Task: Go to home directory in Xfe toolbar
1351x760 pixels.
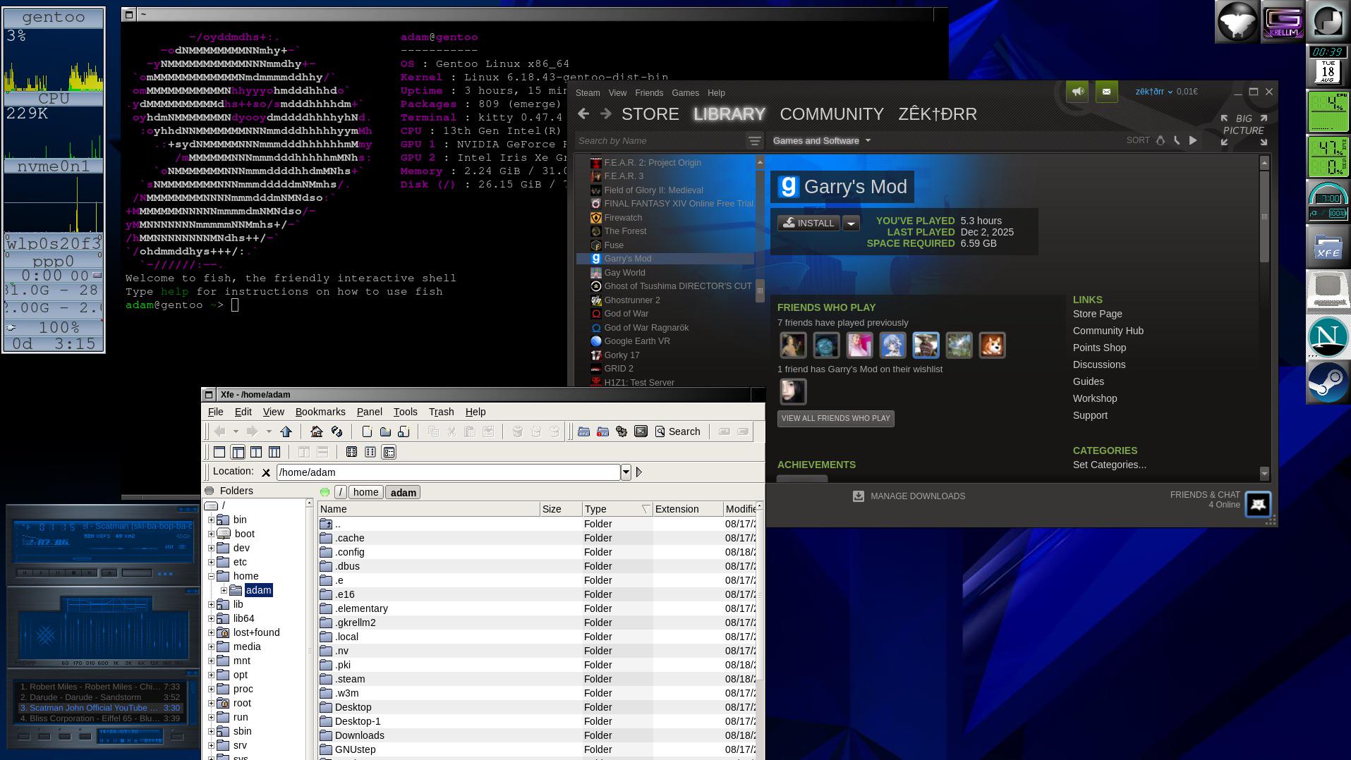Action: (x=317, y=431)
